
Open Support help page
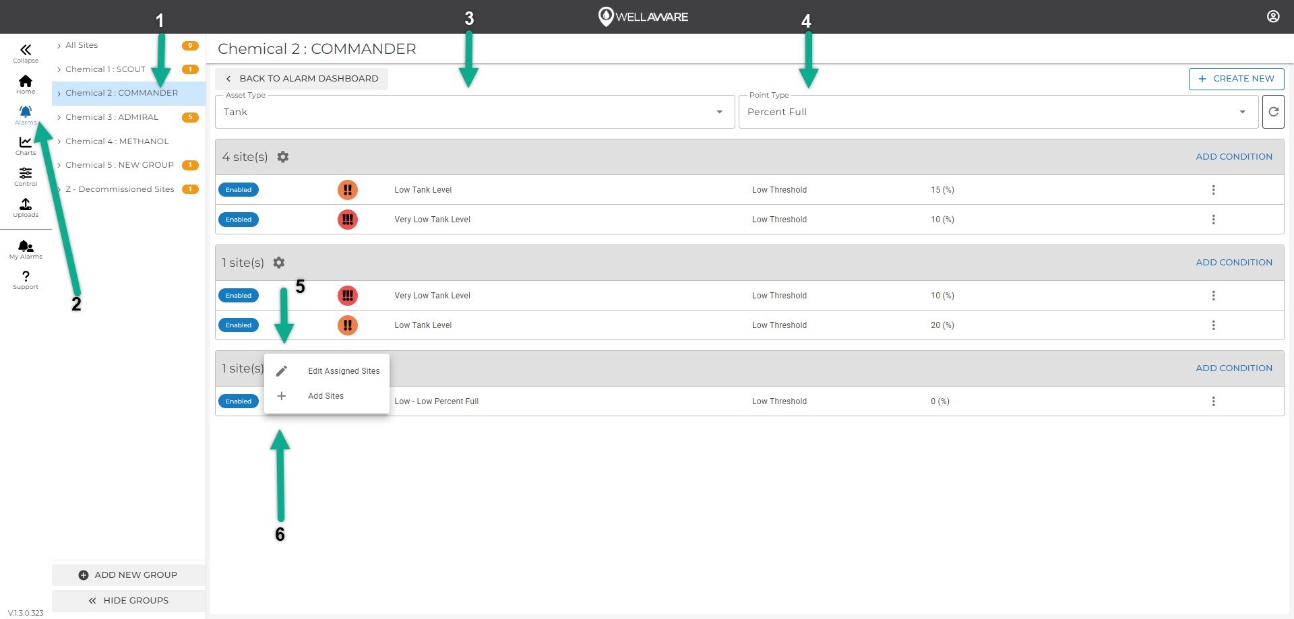[x=26, y=280]
